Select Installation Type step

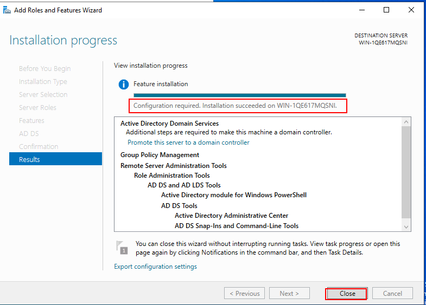43,82
